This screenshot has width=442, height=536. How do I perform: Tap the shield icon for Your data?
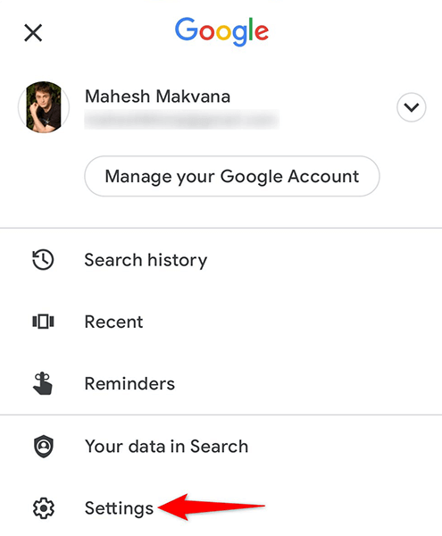[x=44, y=446]
